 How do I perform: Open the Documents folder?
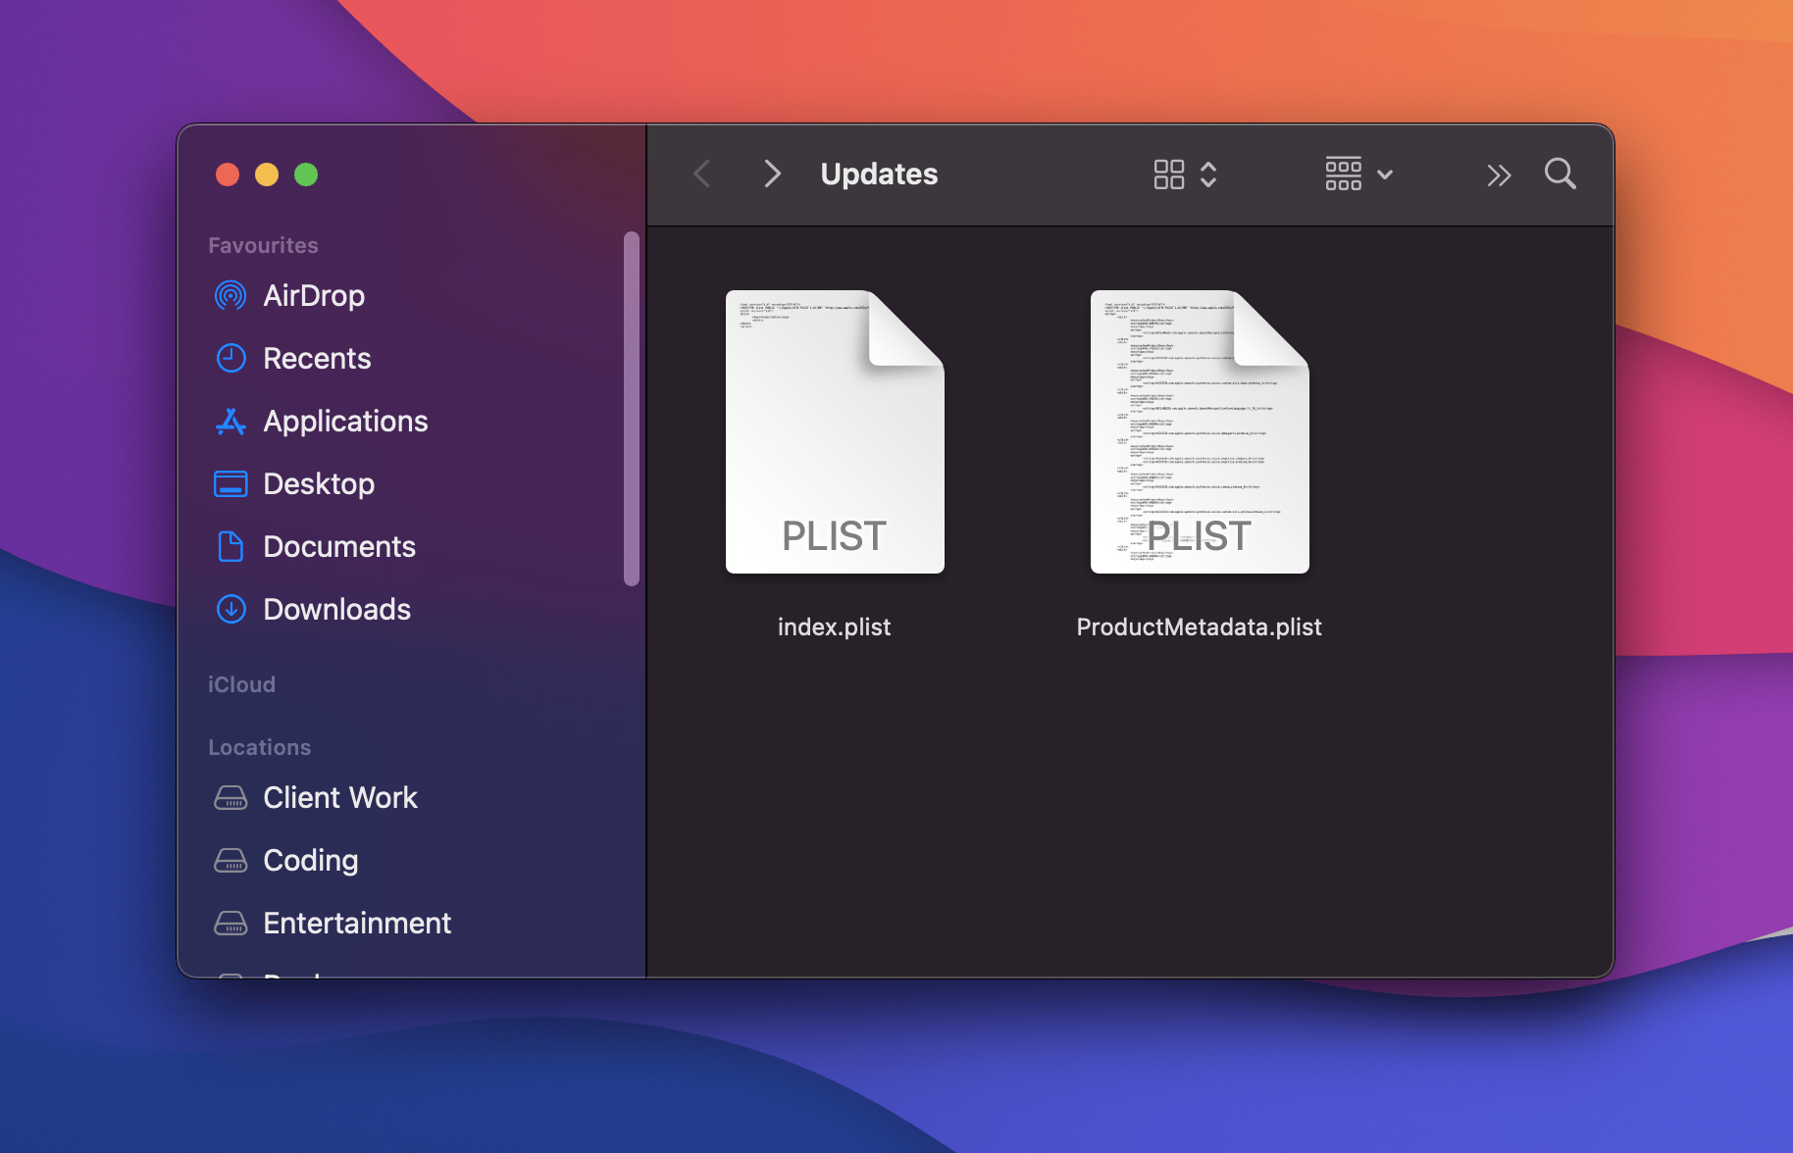[x=338, y=546]
